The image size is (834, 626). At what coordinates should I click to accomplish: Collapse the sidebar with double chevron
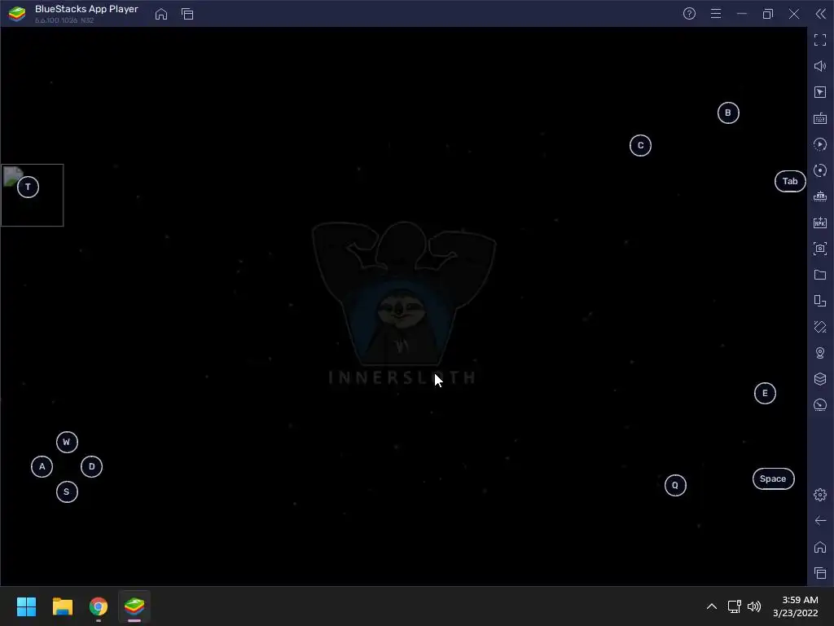(821, 14)
